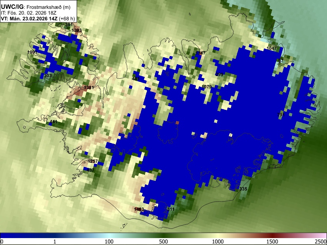Click the station value 1079
The image size is (327, 245).
tap(207, 86)
